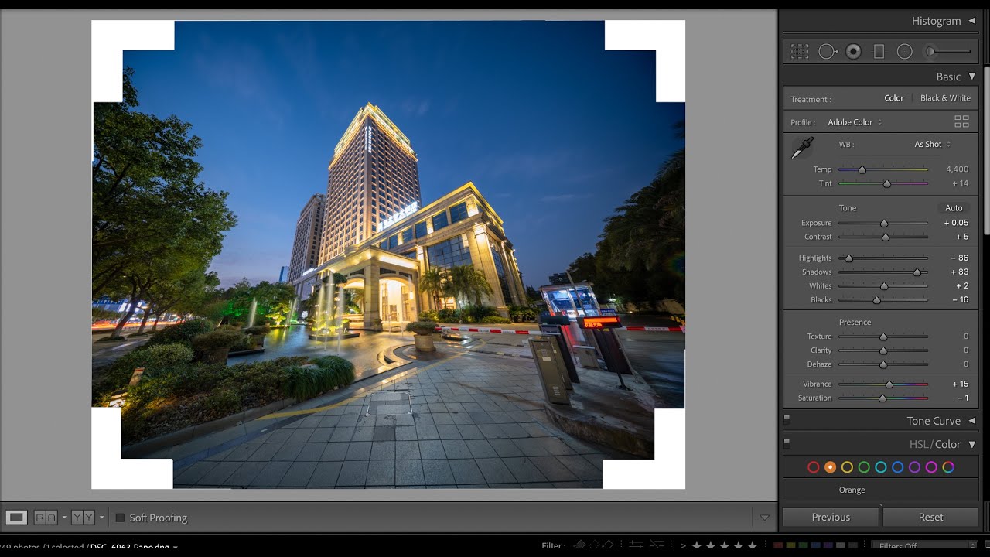This screenshot has height=557, width=990.
Task: Click the Shadows value + 83
Action: point(960,272)
